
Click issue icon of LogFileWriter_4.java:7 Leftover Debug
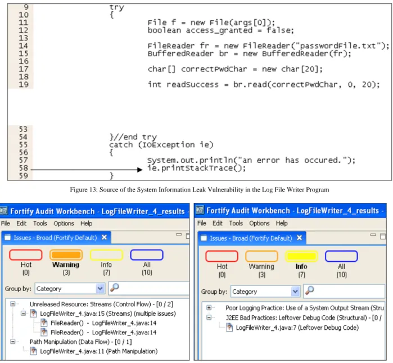click(x=229, y=328)
